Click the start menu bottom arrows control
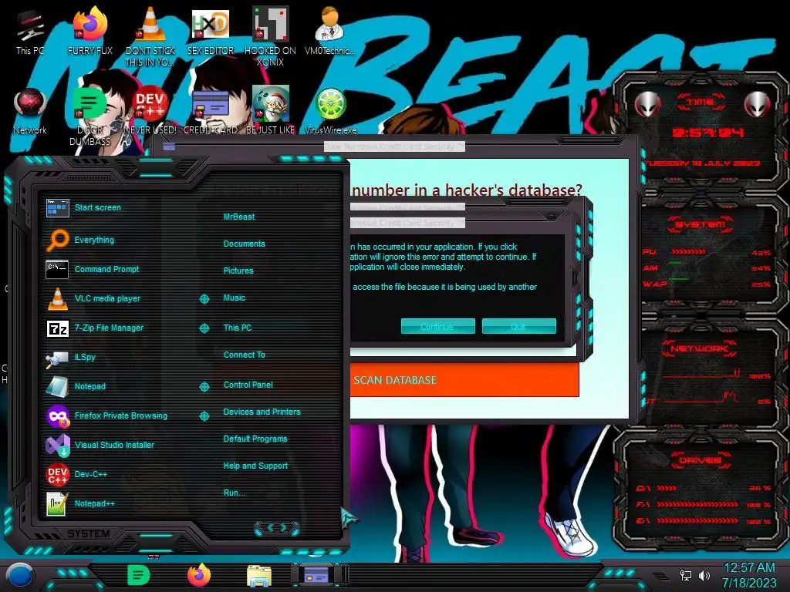The width and height of the screenshot is (790, 592). point(277,528)
